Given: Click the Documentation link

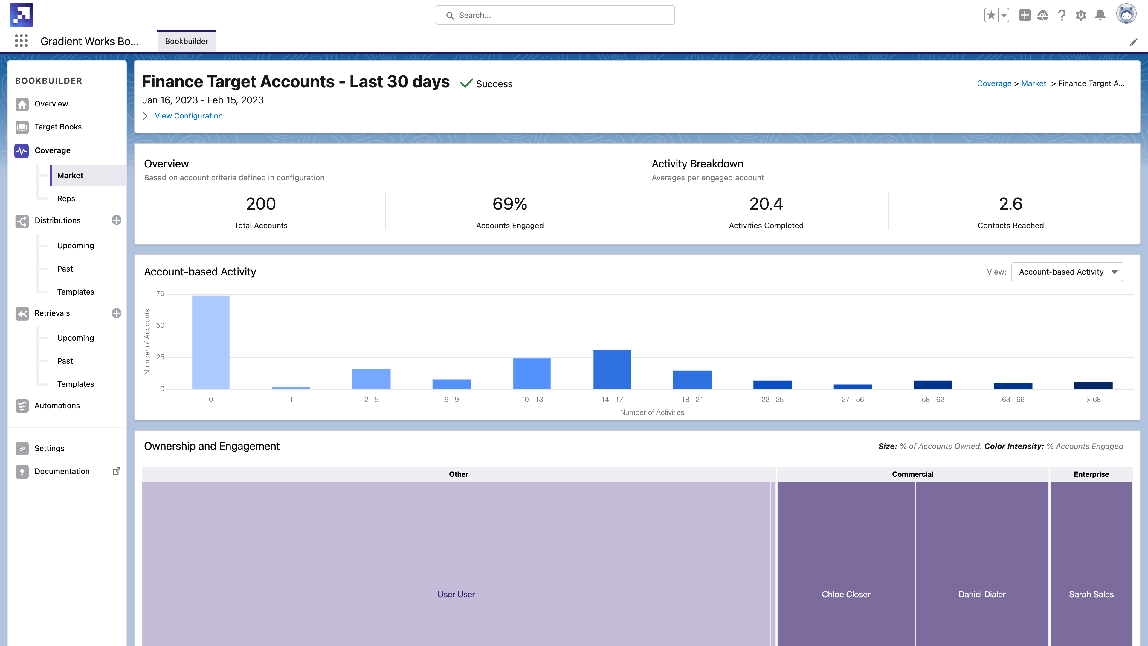Looking at the screenshot, I should tap(62, 471).
